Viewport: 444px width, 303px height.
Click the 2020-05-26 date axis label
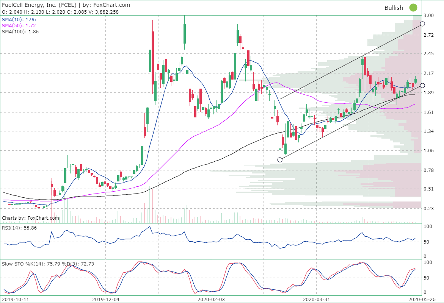[x=422, y=299]
